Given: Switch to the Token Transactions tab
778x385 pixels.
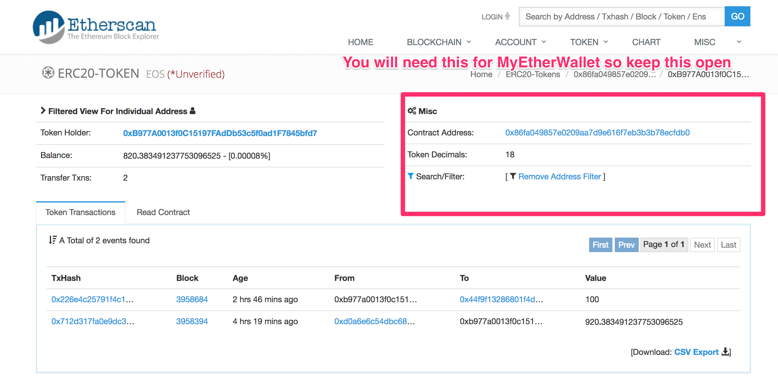Looking at the screenshot, I should (x=81, y=212).
